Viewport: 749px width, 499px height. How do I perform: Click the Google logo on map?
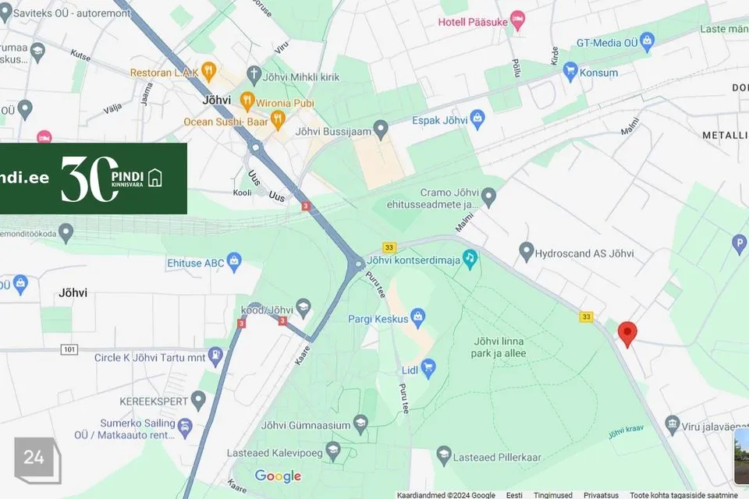tap(278, 476)
